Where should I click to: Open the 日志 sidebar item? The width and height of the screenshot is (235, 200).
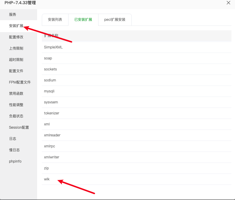13,139
